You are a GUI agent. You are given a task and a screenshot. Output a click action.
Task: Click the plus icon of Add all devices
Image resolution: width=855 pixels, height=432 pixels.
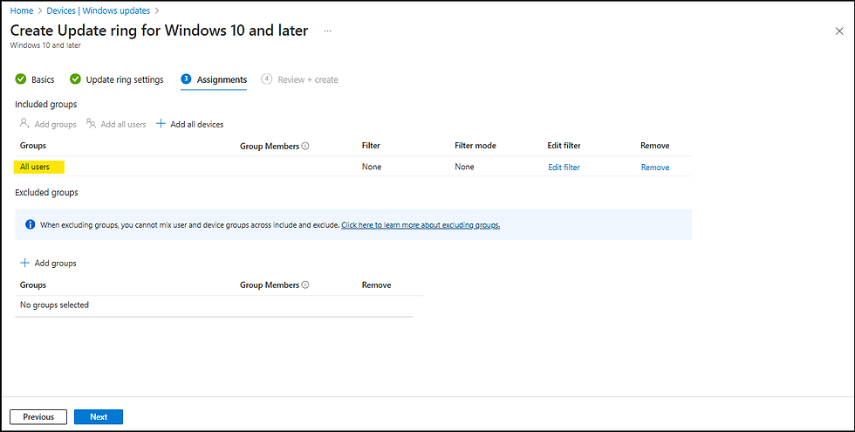[x=161, y=124]
